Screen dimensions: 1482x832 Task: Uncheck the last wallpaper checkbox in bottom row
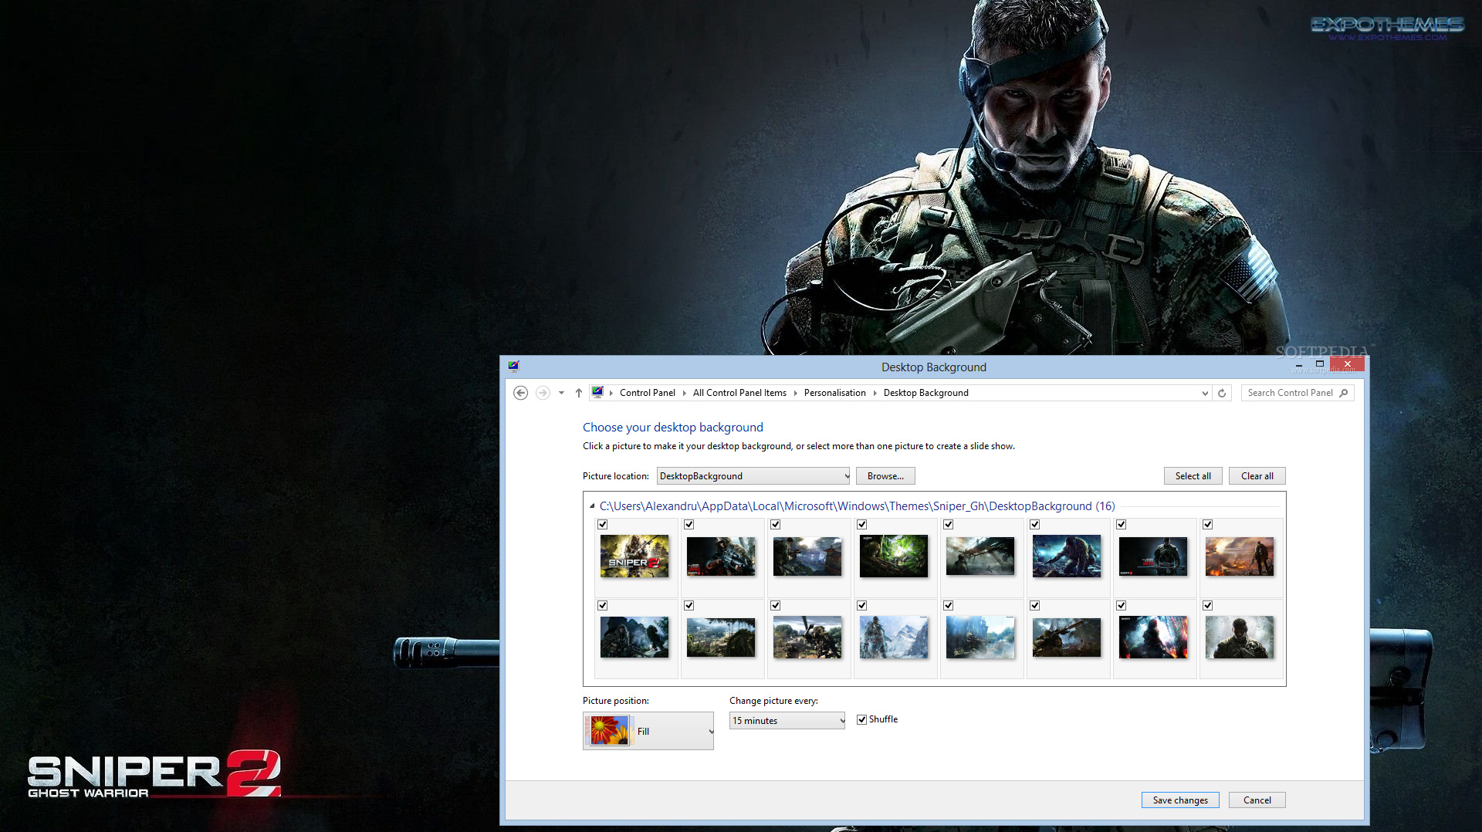(1208, 606)
